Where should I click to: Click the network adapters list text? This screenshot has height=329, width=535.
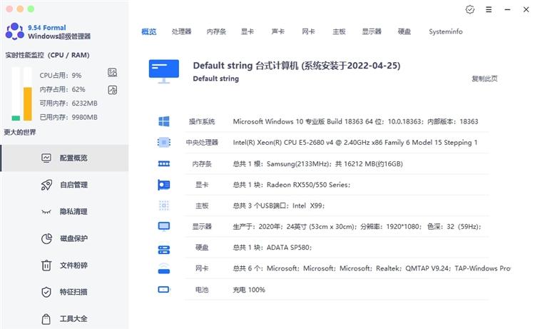[x=372, y=268]
